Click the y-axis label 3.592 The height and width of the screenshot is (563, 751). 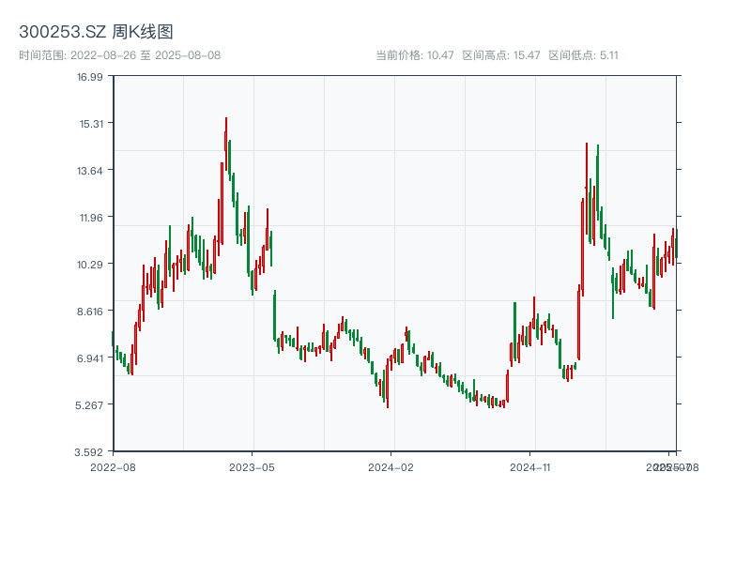pos(89,452)
